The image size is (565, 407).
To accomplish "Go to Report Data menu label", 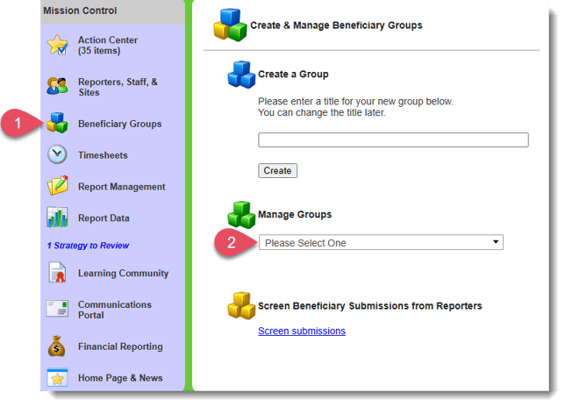I will coord(104,218).
